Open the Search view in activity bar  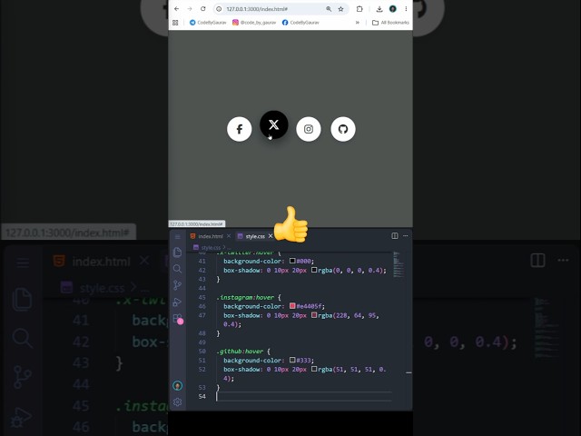pyautogui.click(x=178, y=269)
